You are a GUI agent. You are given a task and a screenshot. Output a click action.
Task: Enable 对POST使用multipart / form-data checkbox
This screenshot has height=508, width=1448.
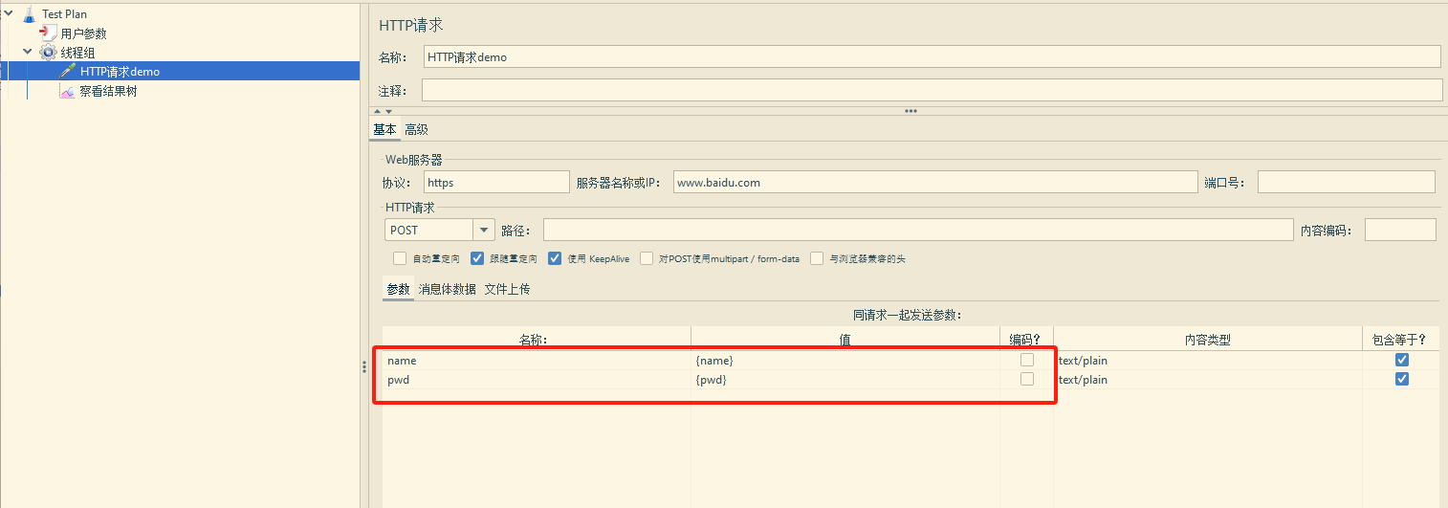(x=647, y=258)
